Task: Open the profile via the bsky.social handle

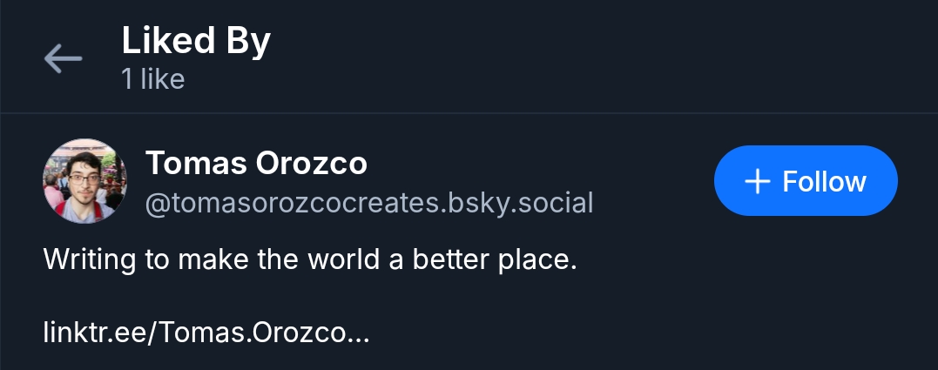Action: coord(368,203)
